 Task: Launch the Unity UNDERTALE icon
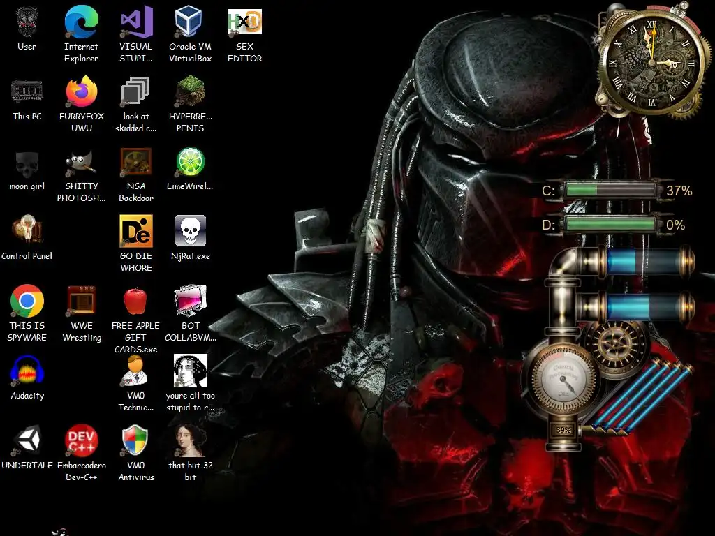click(x=27, y=440)
